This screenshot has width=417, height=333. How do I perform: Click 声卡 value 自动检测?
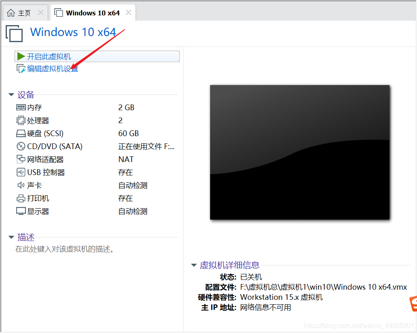[133, 185]
